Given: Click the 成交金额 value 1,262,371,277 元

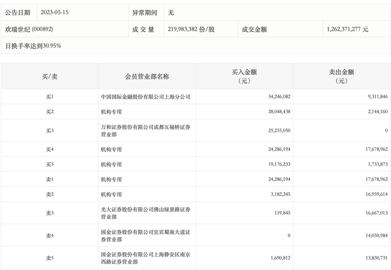Looking at the screenshot, I should pyautogui.click(x=347, y=29).
